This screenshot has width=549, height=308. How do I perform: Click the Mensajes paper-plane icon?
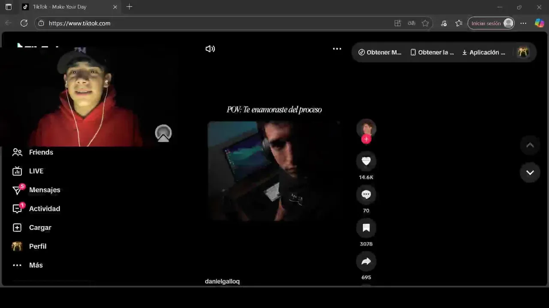click(x=17, y=190)
